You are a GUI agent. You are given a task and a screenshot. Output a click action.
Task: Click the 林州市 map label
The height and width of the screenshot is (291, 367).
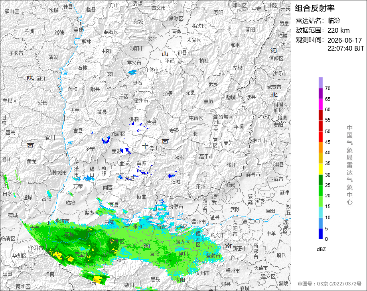click(260, 141)
